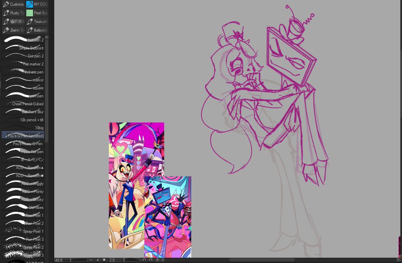Viewport: 402px width, 263px height.
Task: Select Pou's Flat pen brush
Action: coord(23,152)
